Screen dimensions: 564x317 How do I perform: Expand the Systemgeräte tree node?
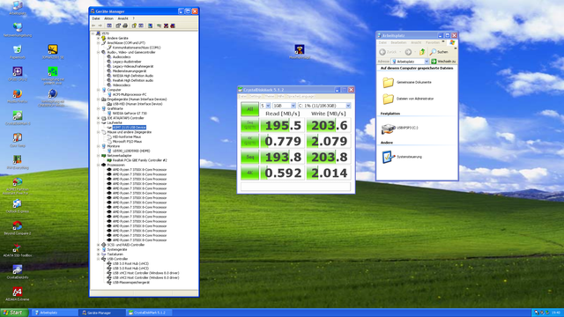coord(98,249)
